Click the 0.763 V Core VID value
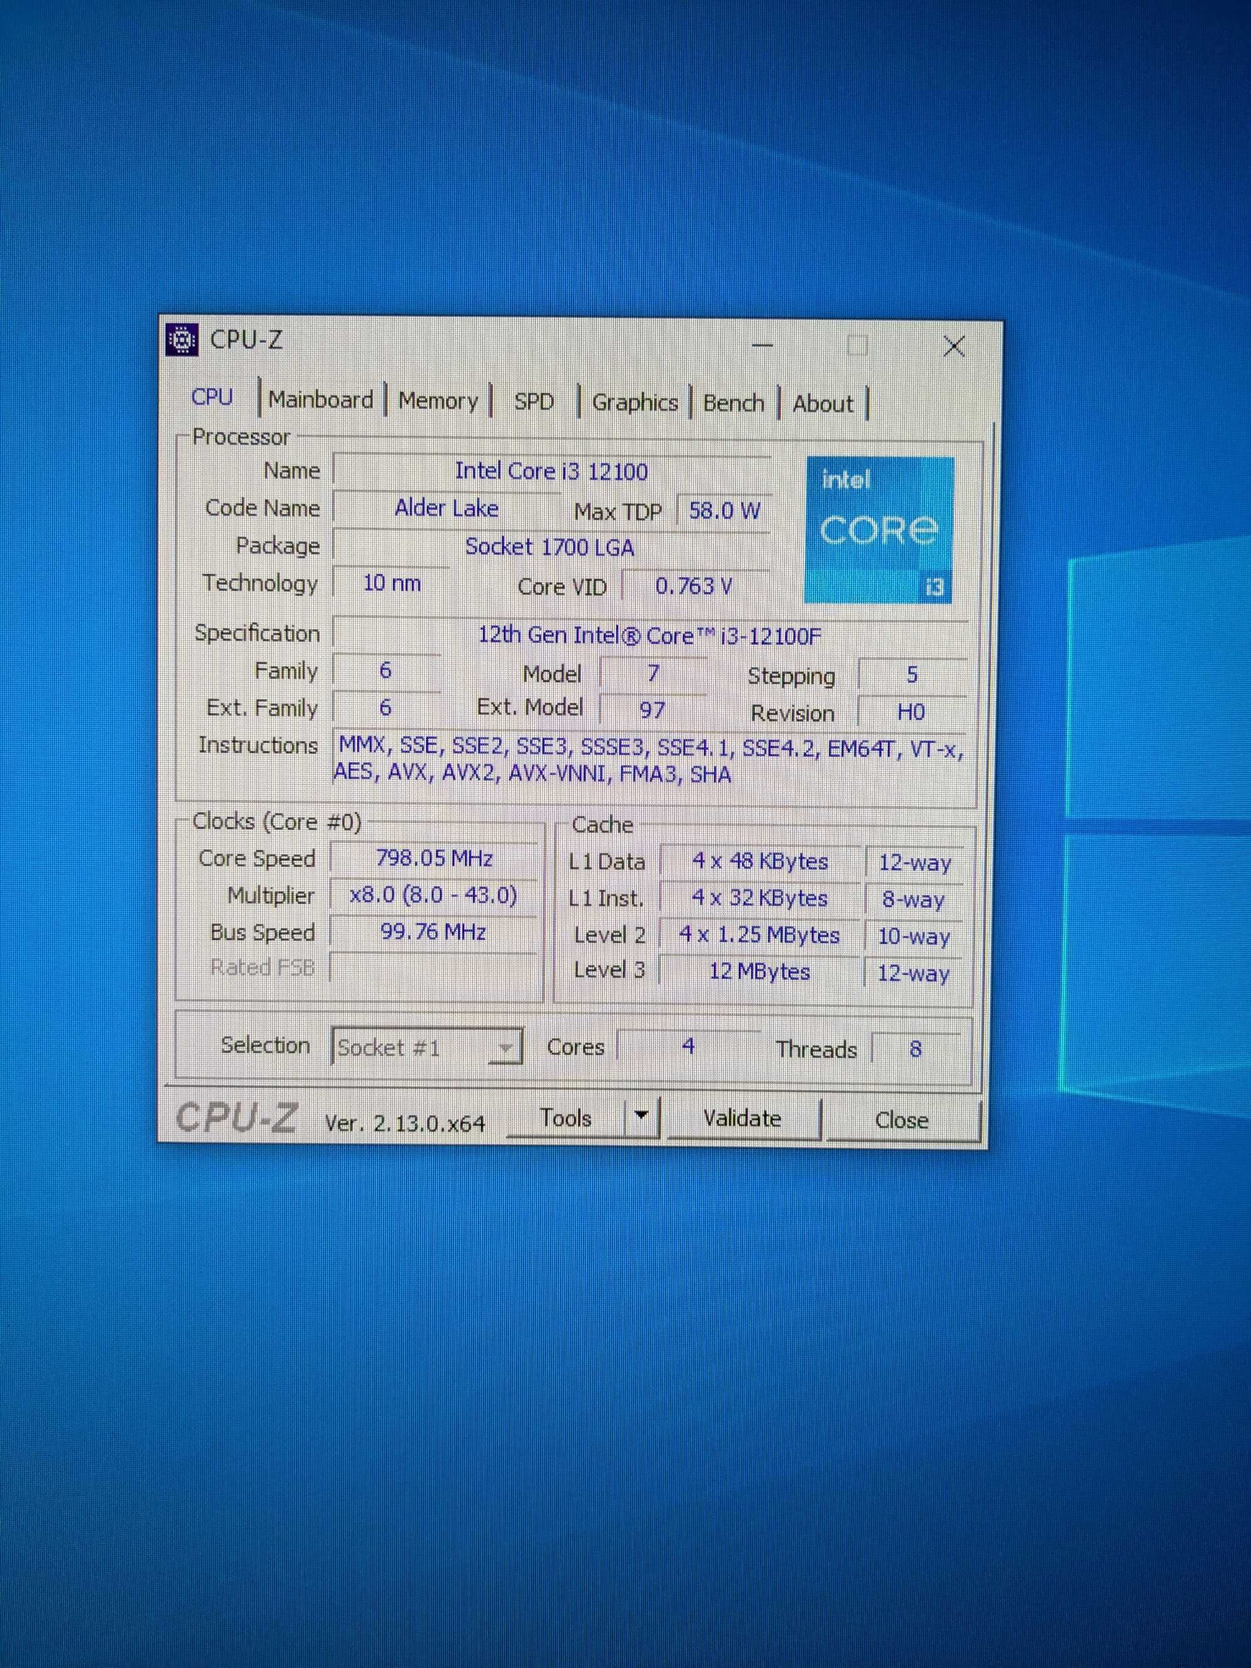The image size is (1251, 1668). (x=694, y=586)
